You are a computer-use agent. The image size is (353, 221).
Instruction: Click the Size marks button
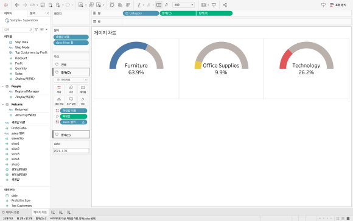pos(71,89)
